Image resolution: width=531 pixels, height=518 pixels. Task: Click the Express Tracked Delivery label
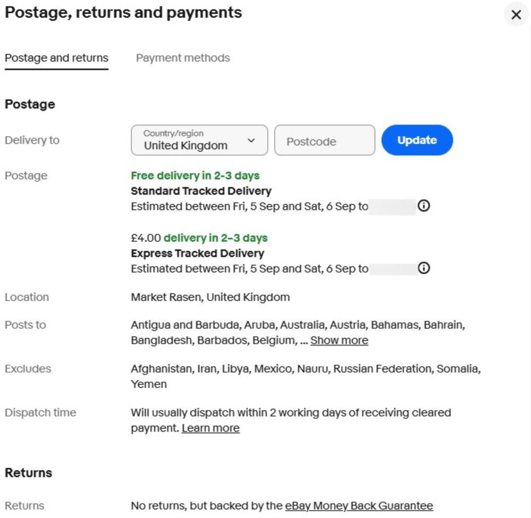197,253
